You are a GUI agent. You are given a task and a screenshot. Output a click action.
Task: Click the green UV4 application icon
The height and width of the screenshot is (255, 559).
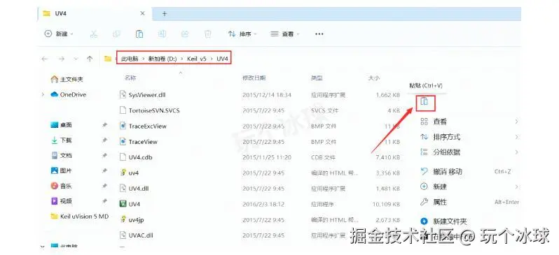tap(123, 204)
